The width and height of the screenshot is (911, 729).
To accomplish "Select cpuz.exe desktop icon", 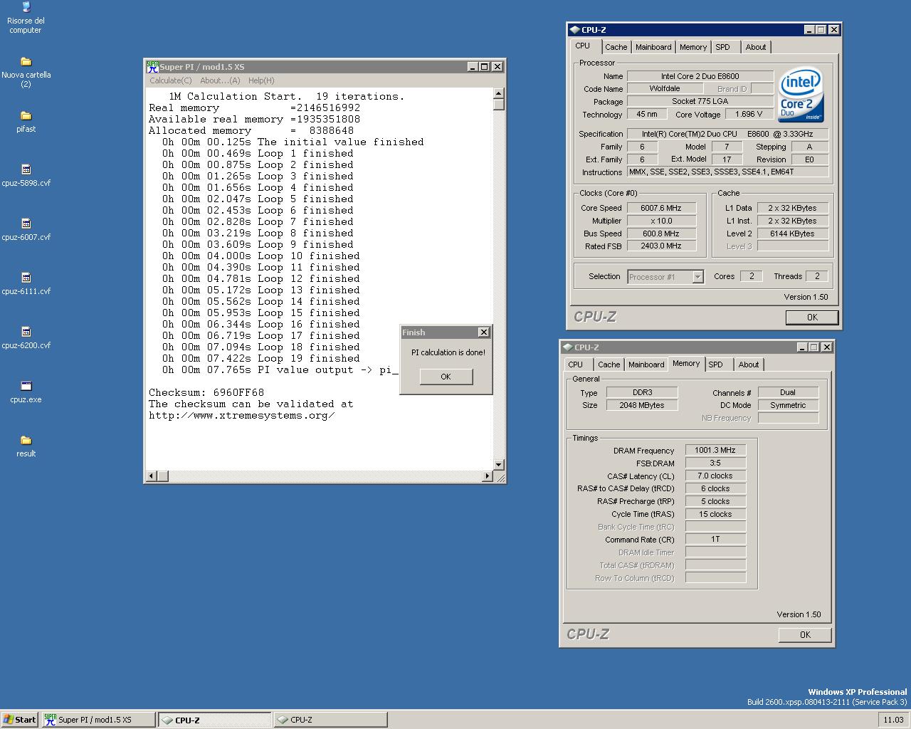I will click(26, 387).
